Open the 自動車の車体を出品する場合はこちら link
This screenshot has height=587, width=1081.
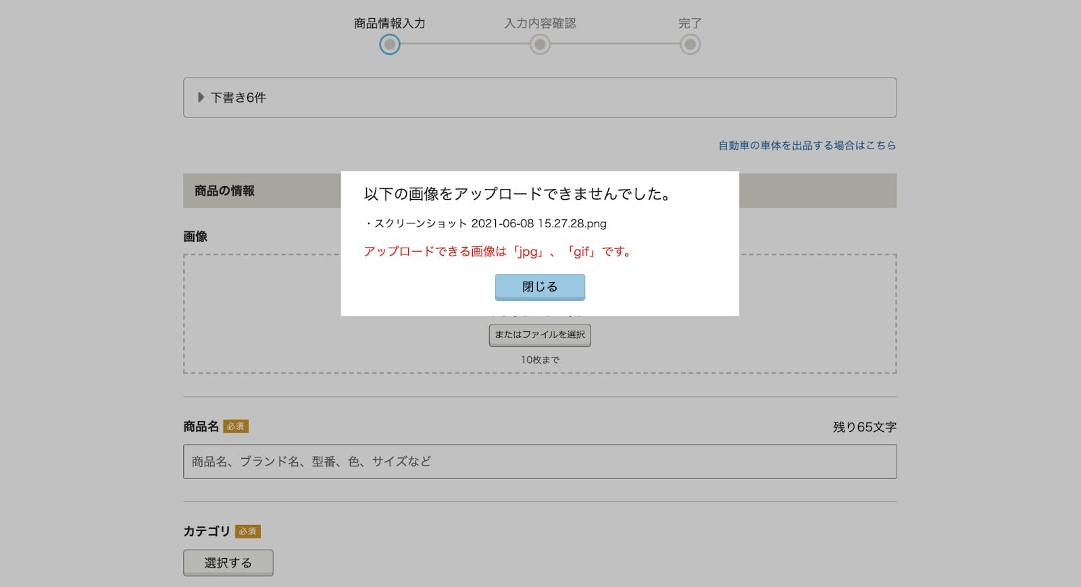pos(807,145)
